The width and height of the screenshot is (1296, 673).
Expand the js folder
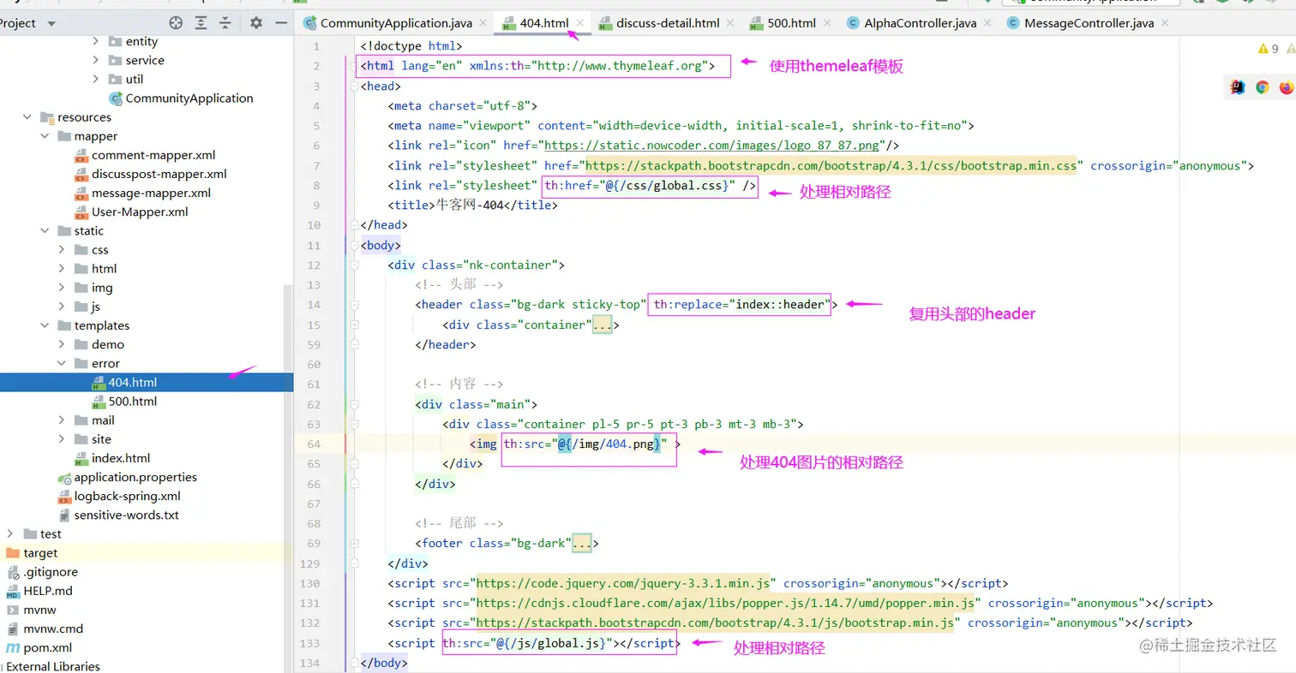(62, 307)
